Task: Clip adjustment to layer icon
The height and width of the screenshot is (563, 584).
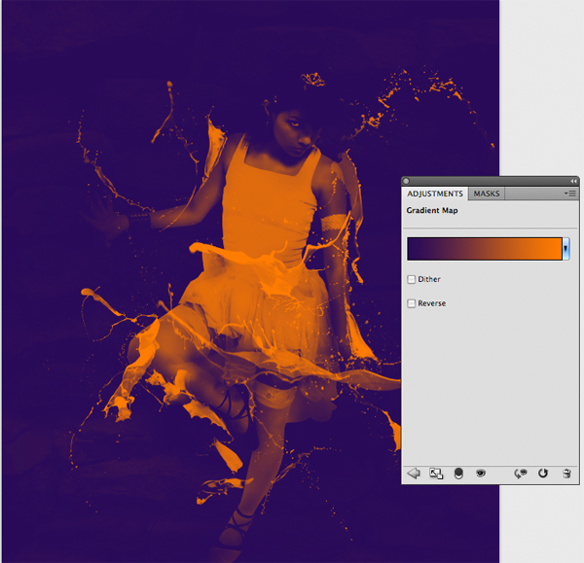Action: click(458, 474)
